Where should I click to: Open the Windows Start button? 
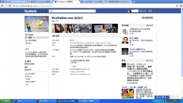[x=6, y=101]
